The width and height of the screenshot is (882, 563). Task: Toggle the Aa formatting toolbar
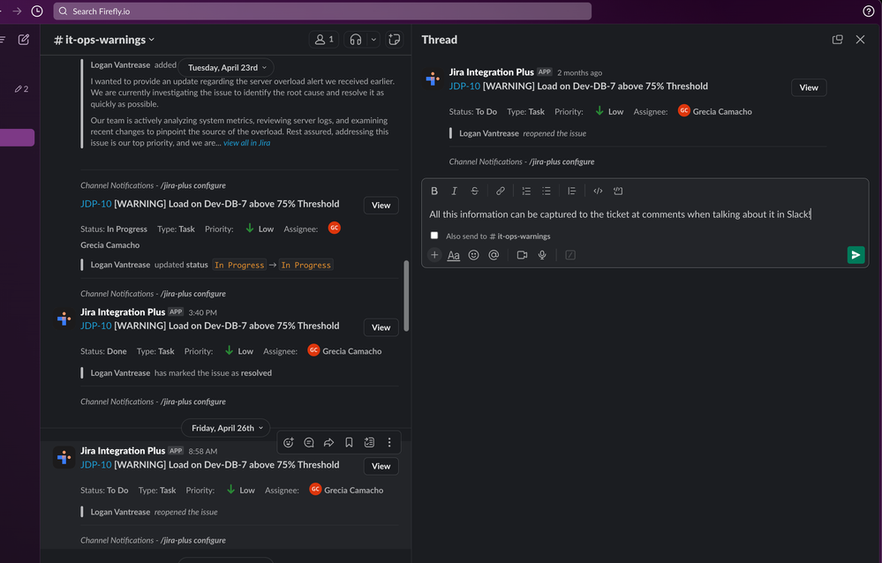[x=453, y=255]
